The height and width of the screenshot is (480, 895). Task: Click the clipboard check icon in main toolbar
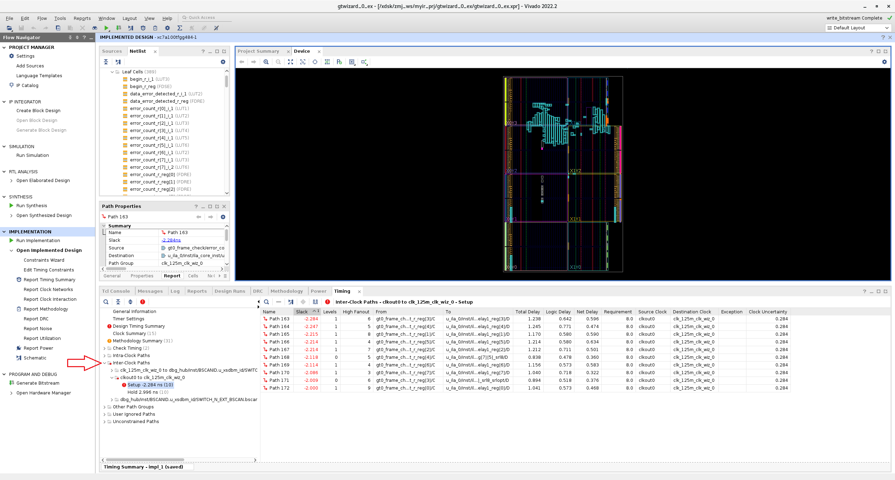click(x=155, y=28)
